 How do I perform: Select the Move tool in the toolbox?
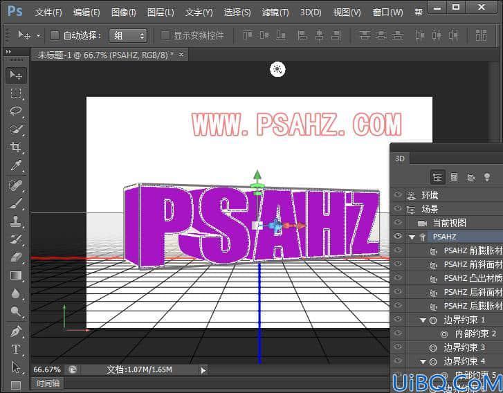(16, 75)
